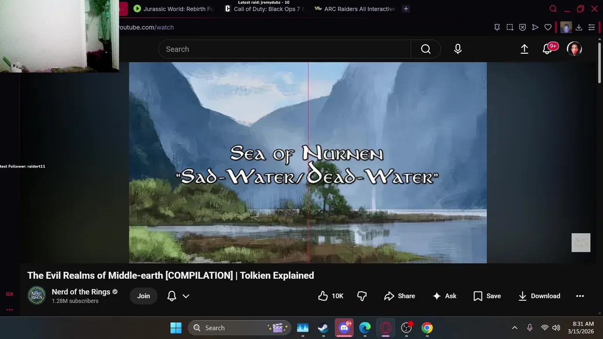603x339 pixels.
Task: Open the volume speaker tray icon
Action: pyautogui.click(x=556, y=328)
